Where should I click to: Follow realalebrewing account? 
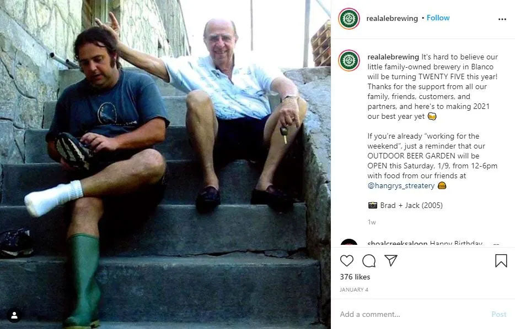pyautogui.click(x=438, y=18)
